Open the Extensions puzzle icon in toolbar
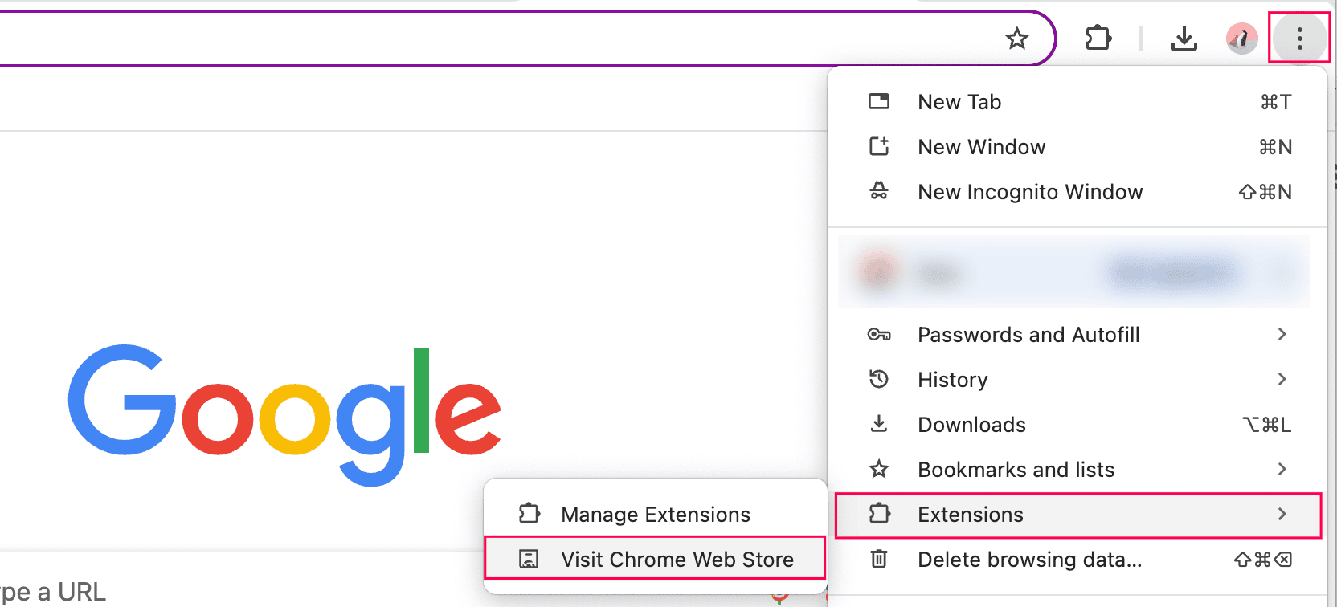This screenshot has height=607, width=1337. pos(1098,39)
